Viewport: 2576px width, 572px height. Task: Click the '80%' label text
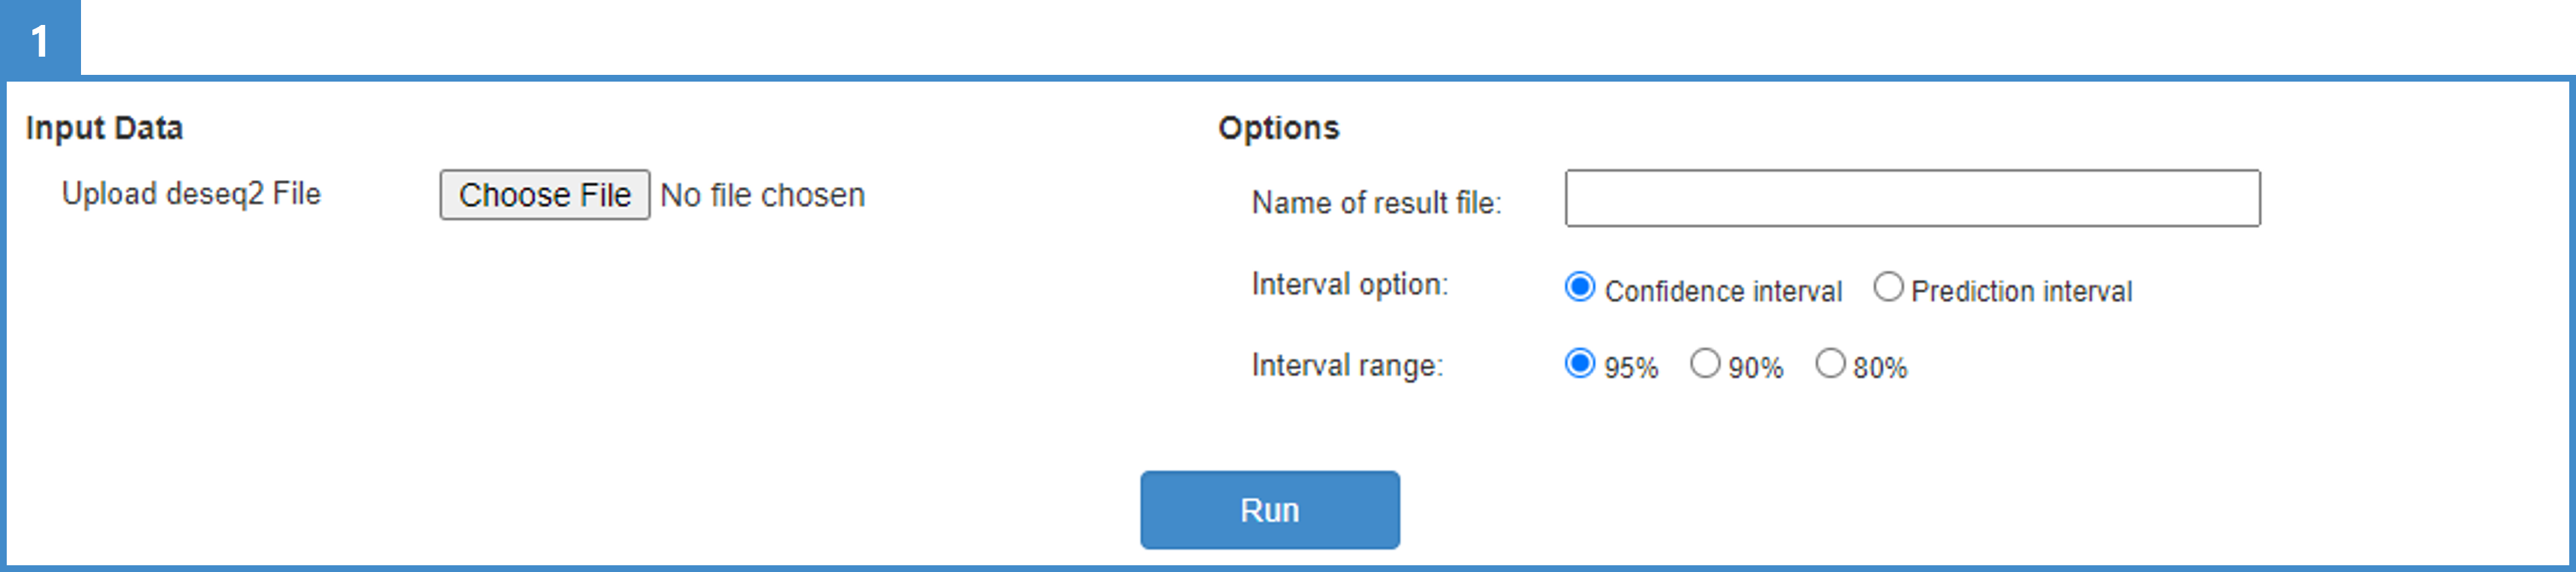pyautogui.click(x=1880, y=368)
